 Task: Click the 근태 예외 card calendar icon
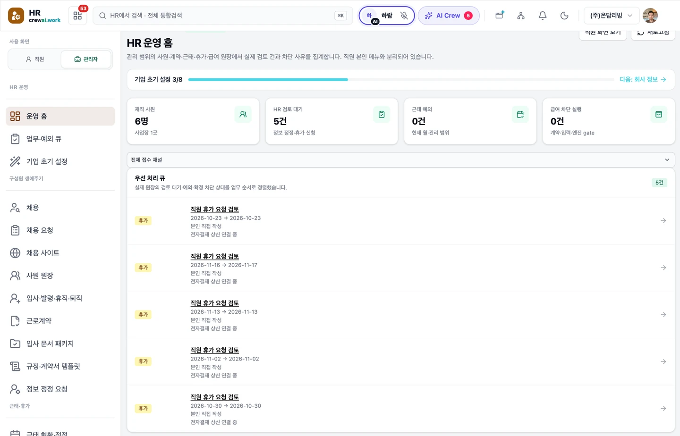pyautogui.click(x=520, y=115)
